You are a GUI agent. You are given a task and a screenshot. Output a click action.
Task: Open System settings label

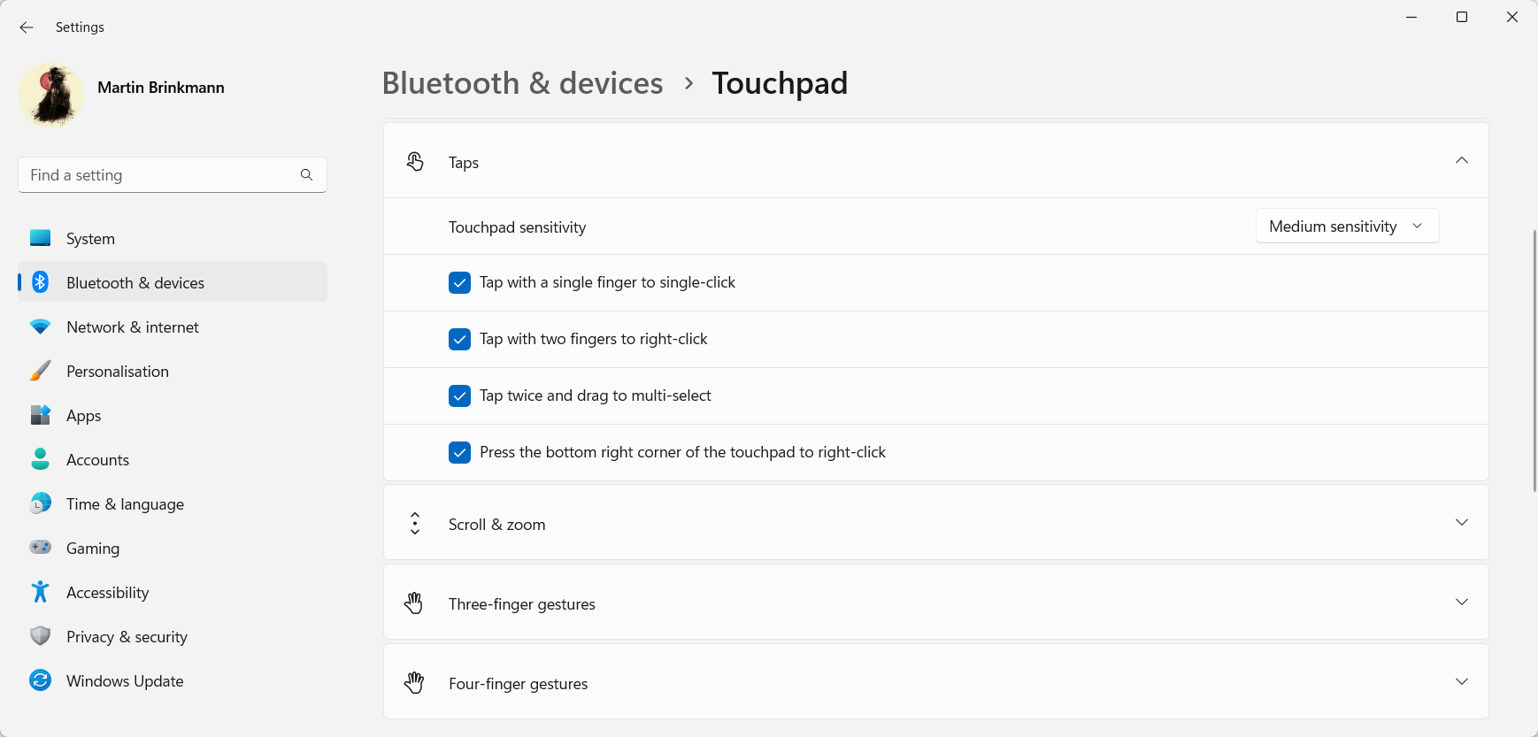90,239
